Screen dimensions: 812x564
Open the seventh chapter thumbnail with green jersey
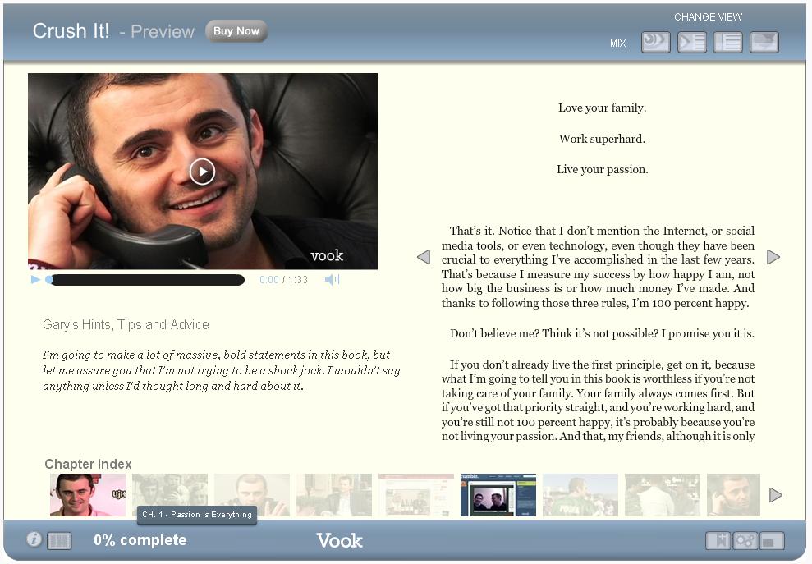click(580, 494)
